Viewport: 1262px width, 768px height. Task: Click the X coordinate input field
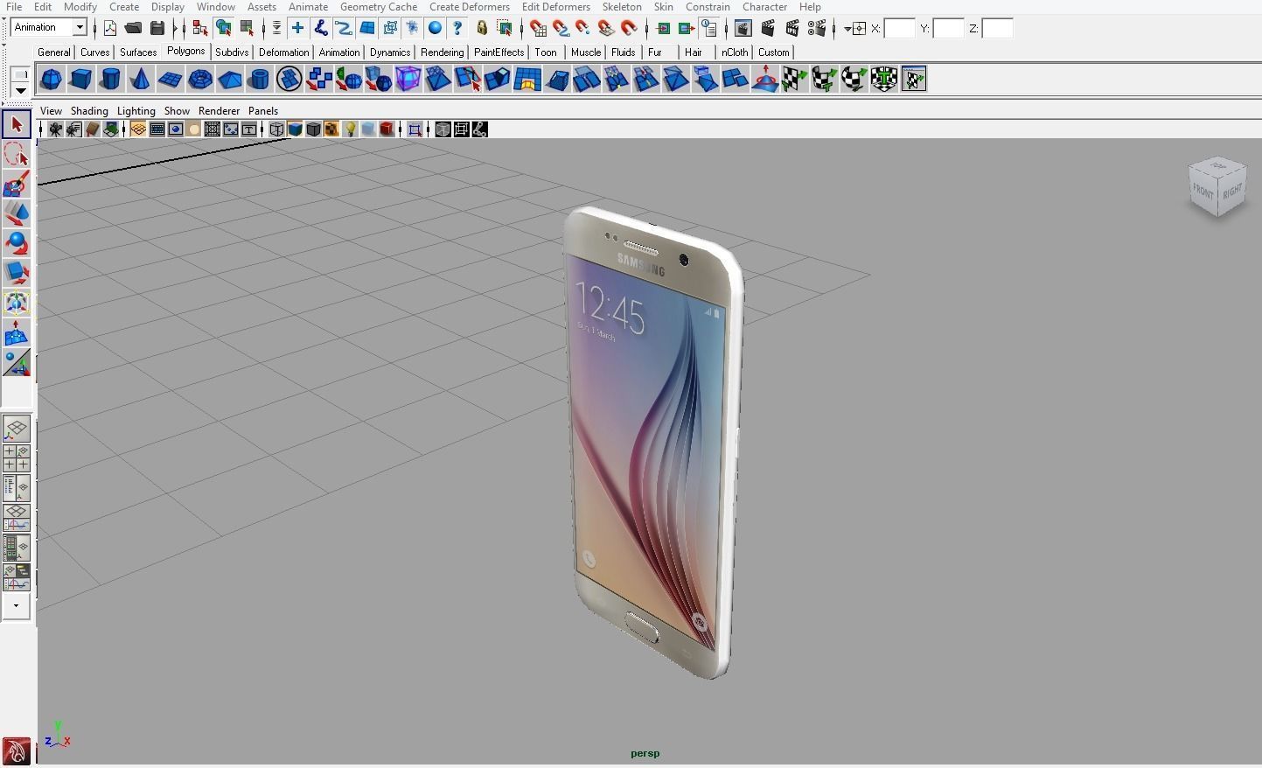pos(899,29)
